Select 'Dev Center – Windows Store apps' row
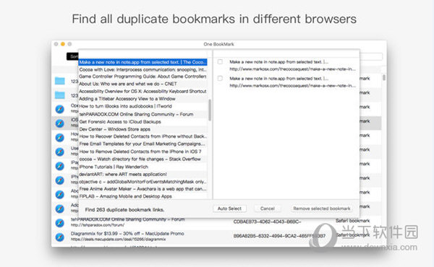The width and height of the screenshot is (434, 267). coord(142,129)
